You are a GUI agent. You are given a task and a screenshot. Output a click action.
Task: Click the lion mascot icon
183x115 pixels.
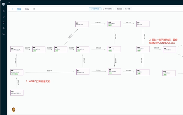click(x=13, y=110)
